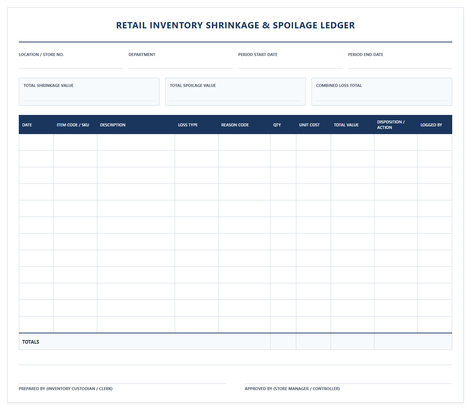Select the Period End Date field
The height and width of the screenshot is (410, 471).
pos(400,63)
